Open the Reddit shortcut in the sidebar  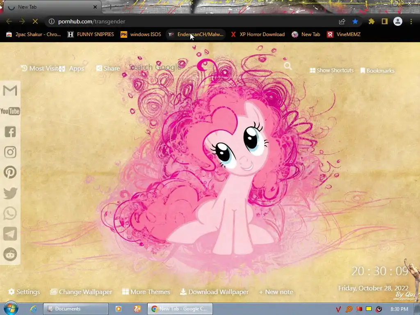(x=10, y=254)
